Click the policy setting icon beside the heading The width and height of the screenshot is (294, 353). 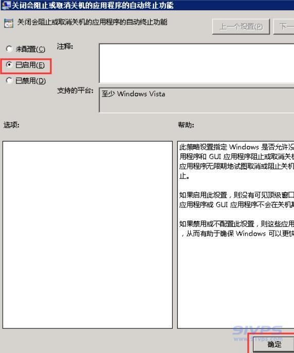pos(9,23)
